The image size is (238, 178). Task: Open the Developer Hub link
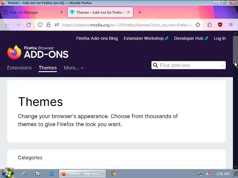click(191, 38)
